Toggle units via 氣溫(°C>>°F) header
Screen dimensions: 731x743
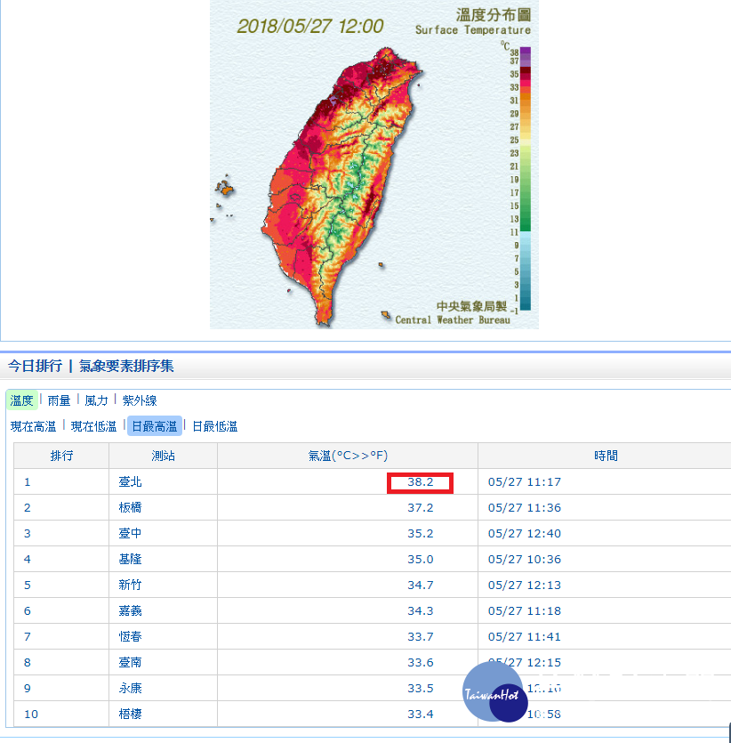[348, 456]
